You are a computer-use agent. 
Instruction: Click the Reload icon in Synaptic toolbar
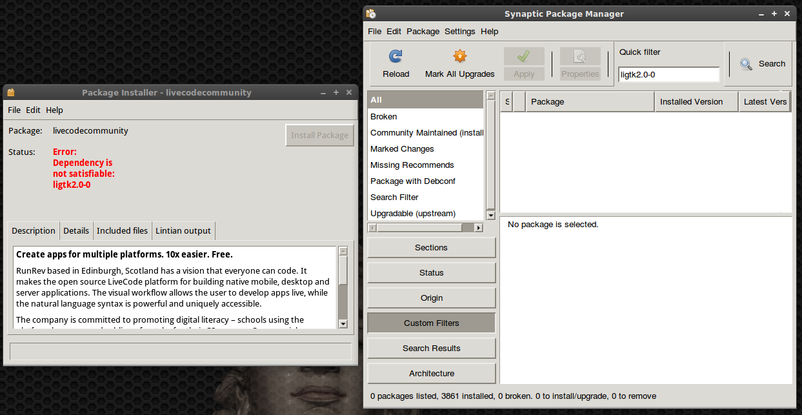coord(396,57)
